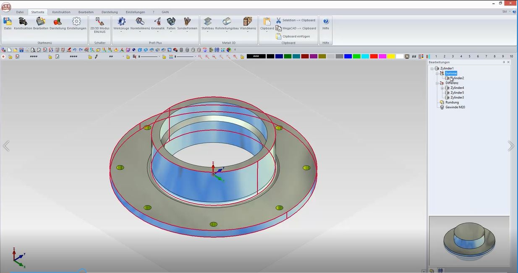Expand the Zylinder4 tree node
518x273 pixels.
pyautogui.click(x=442, y=88)
